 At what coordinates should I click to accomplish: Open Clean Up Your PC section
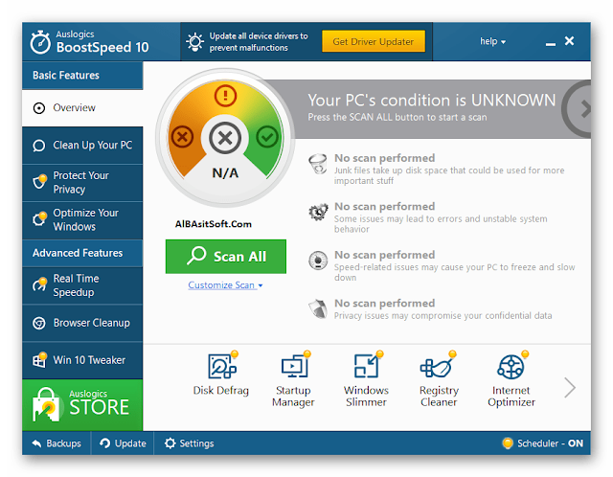coord(82,146)
